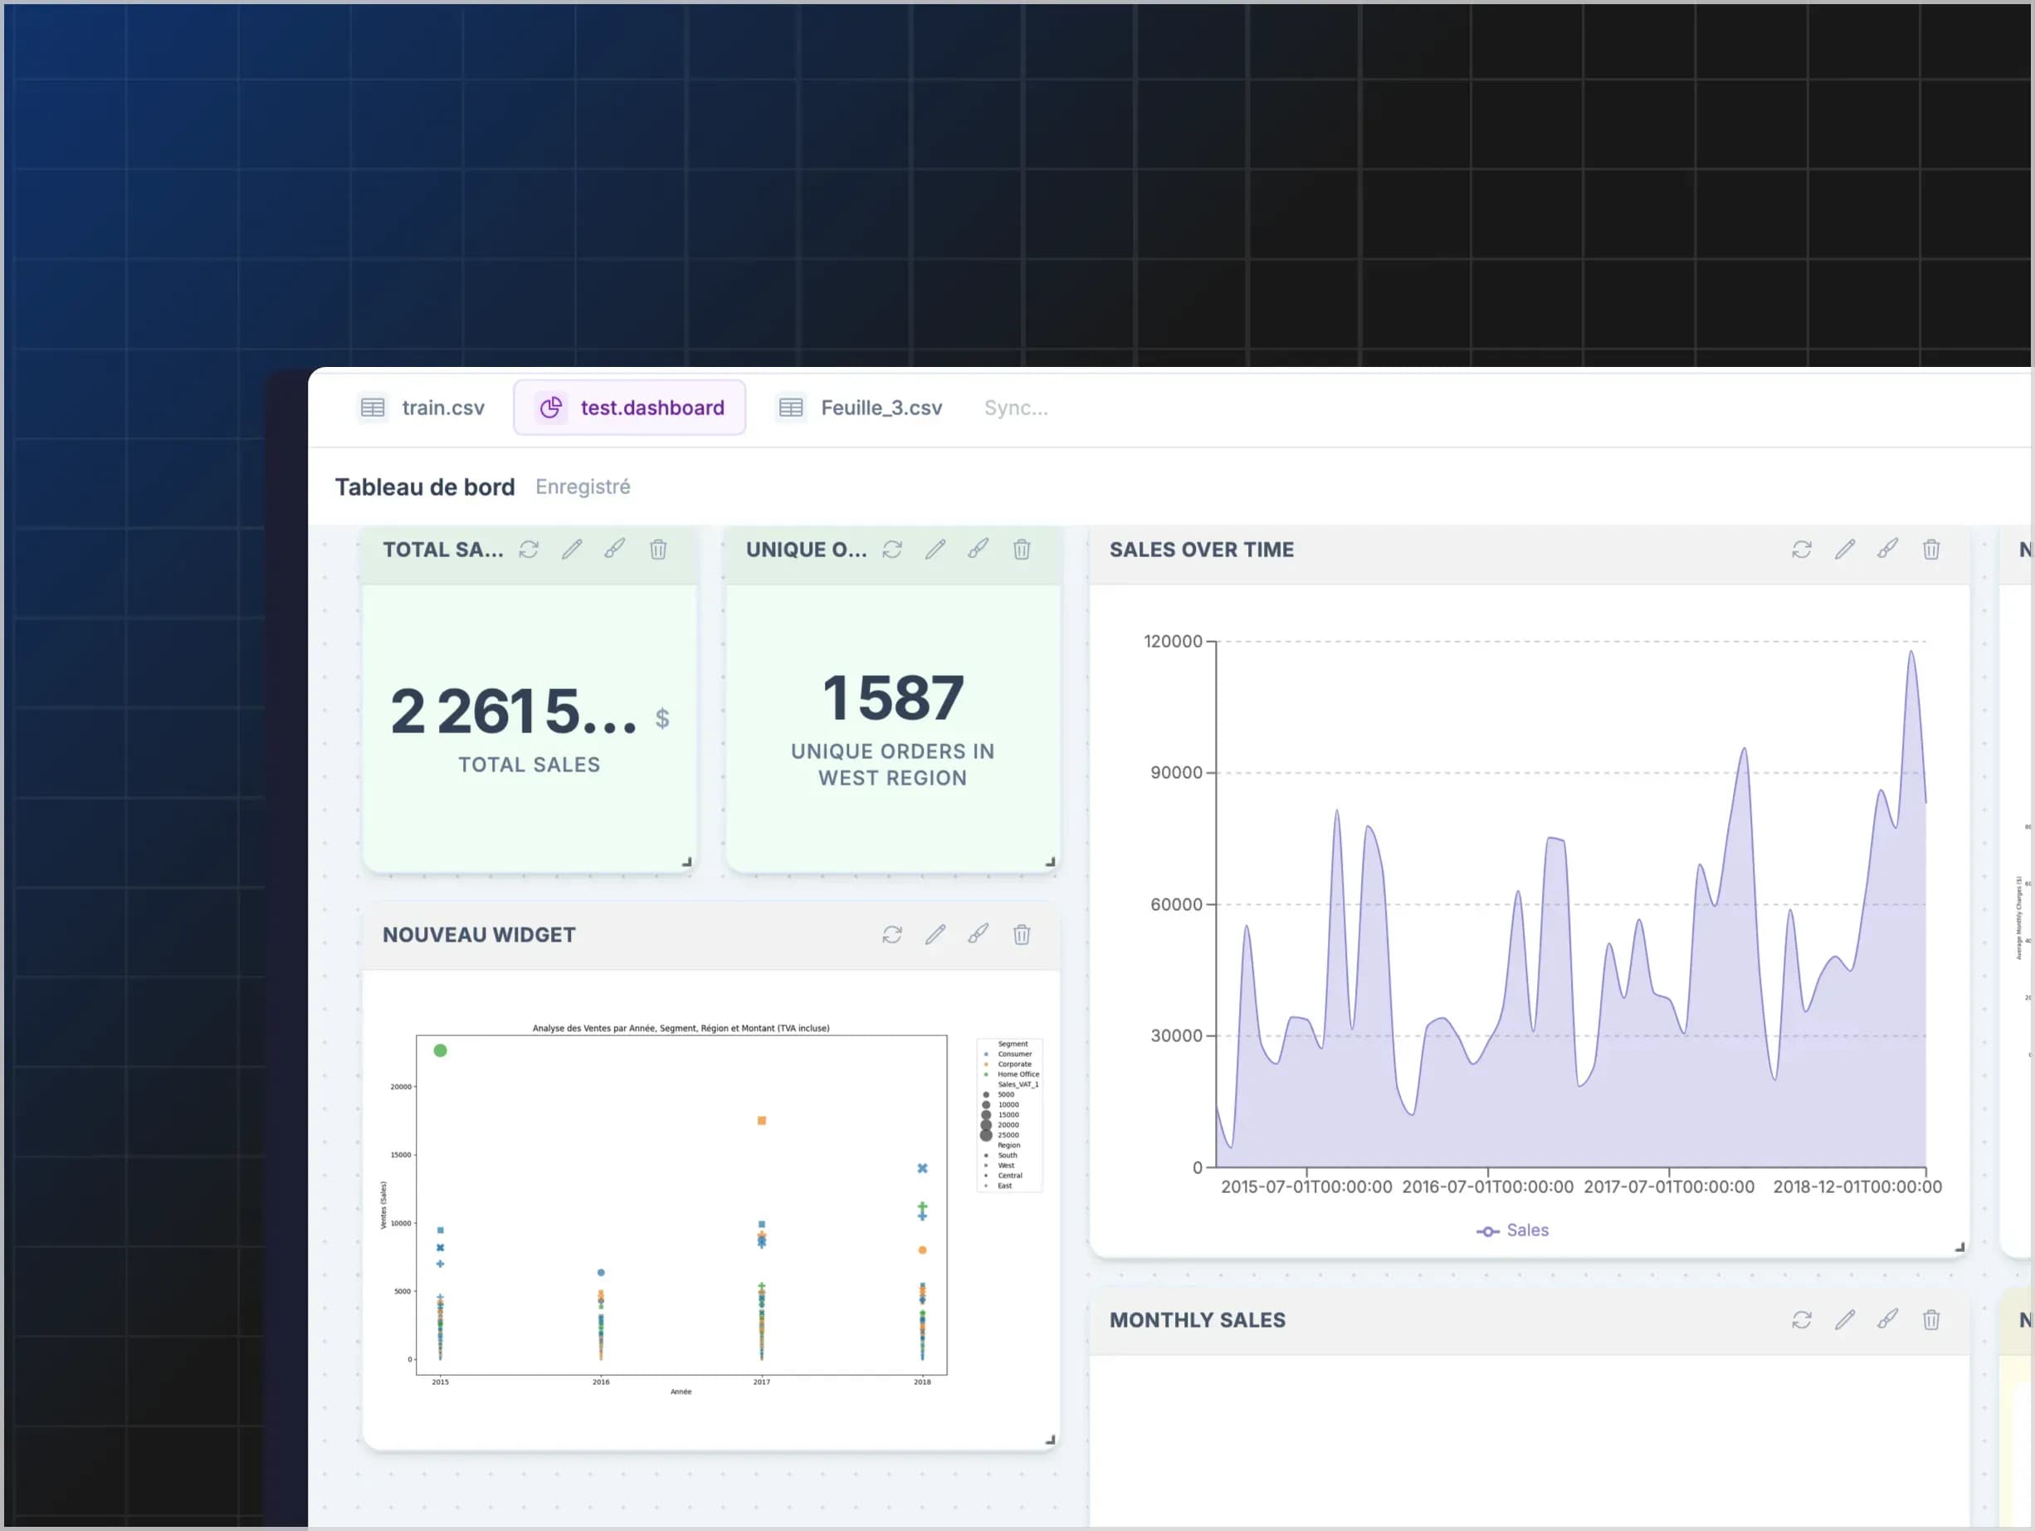2035x1531 pixels.
Task: Refresh the Total Sales widget
Action: point(529,550)
